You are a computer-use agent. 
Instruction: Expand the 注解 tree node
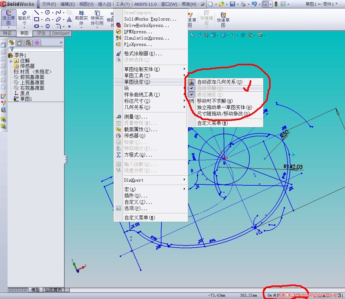tap(11, 61)
